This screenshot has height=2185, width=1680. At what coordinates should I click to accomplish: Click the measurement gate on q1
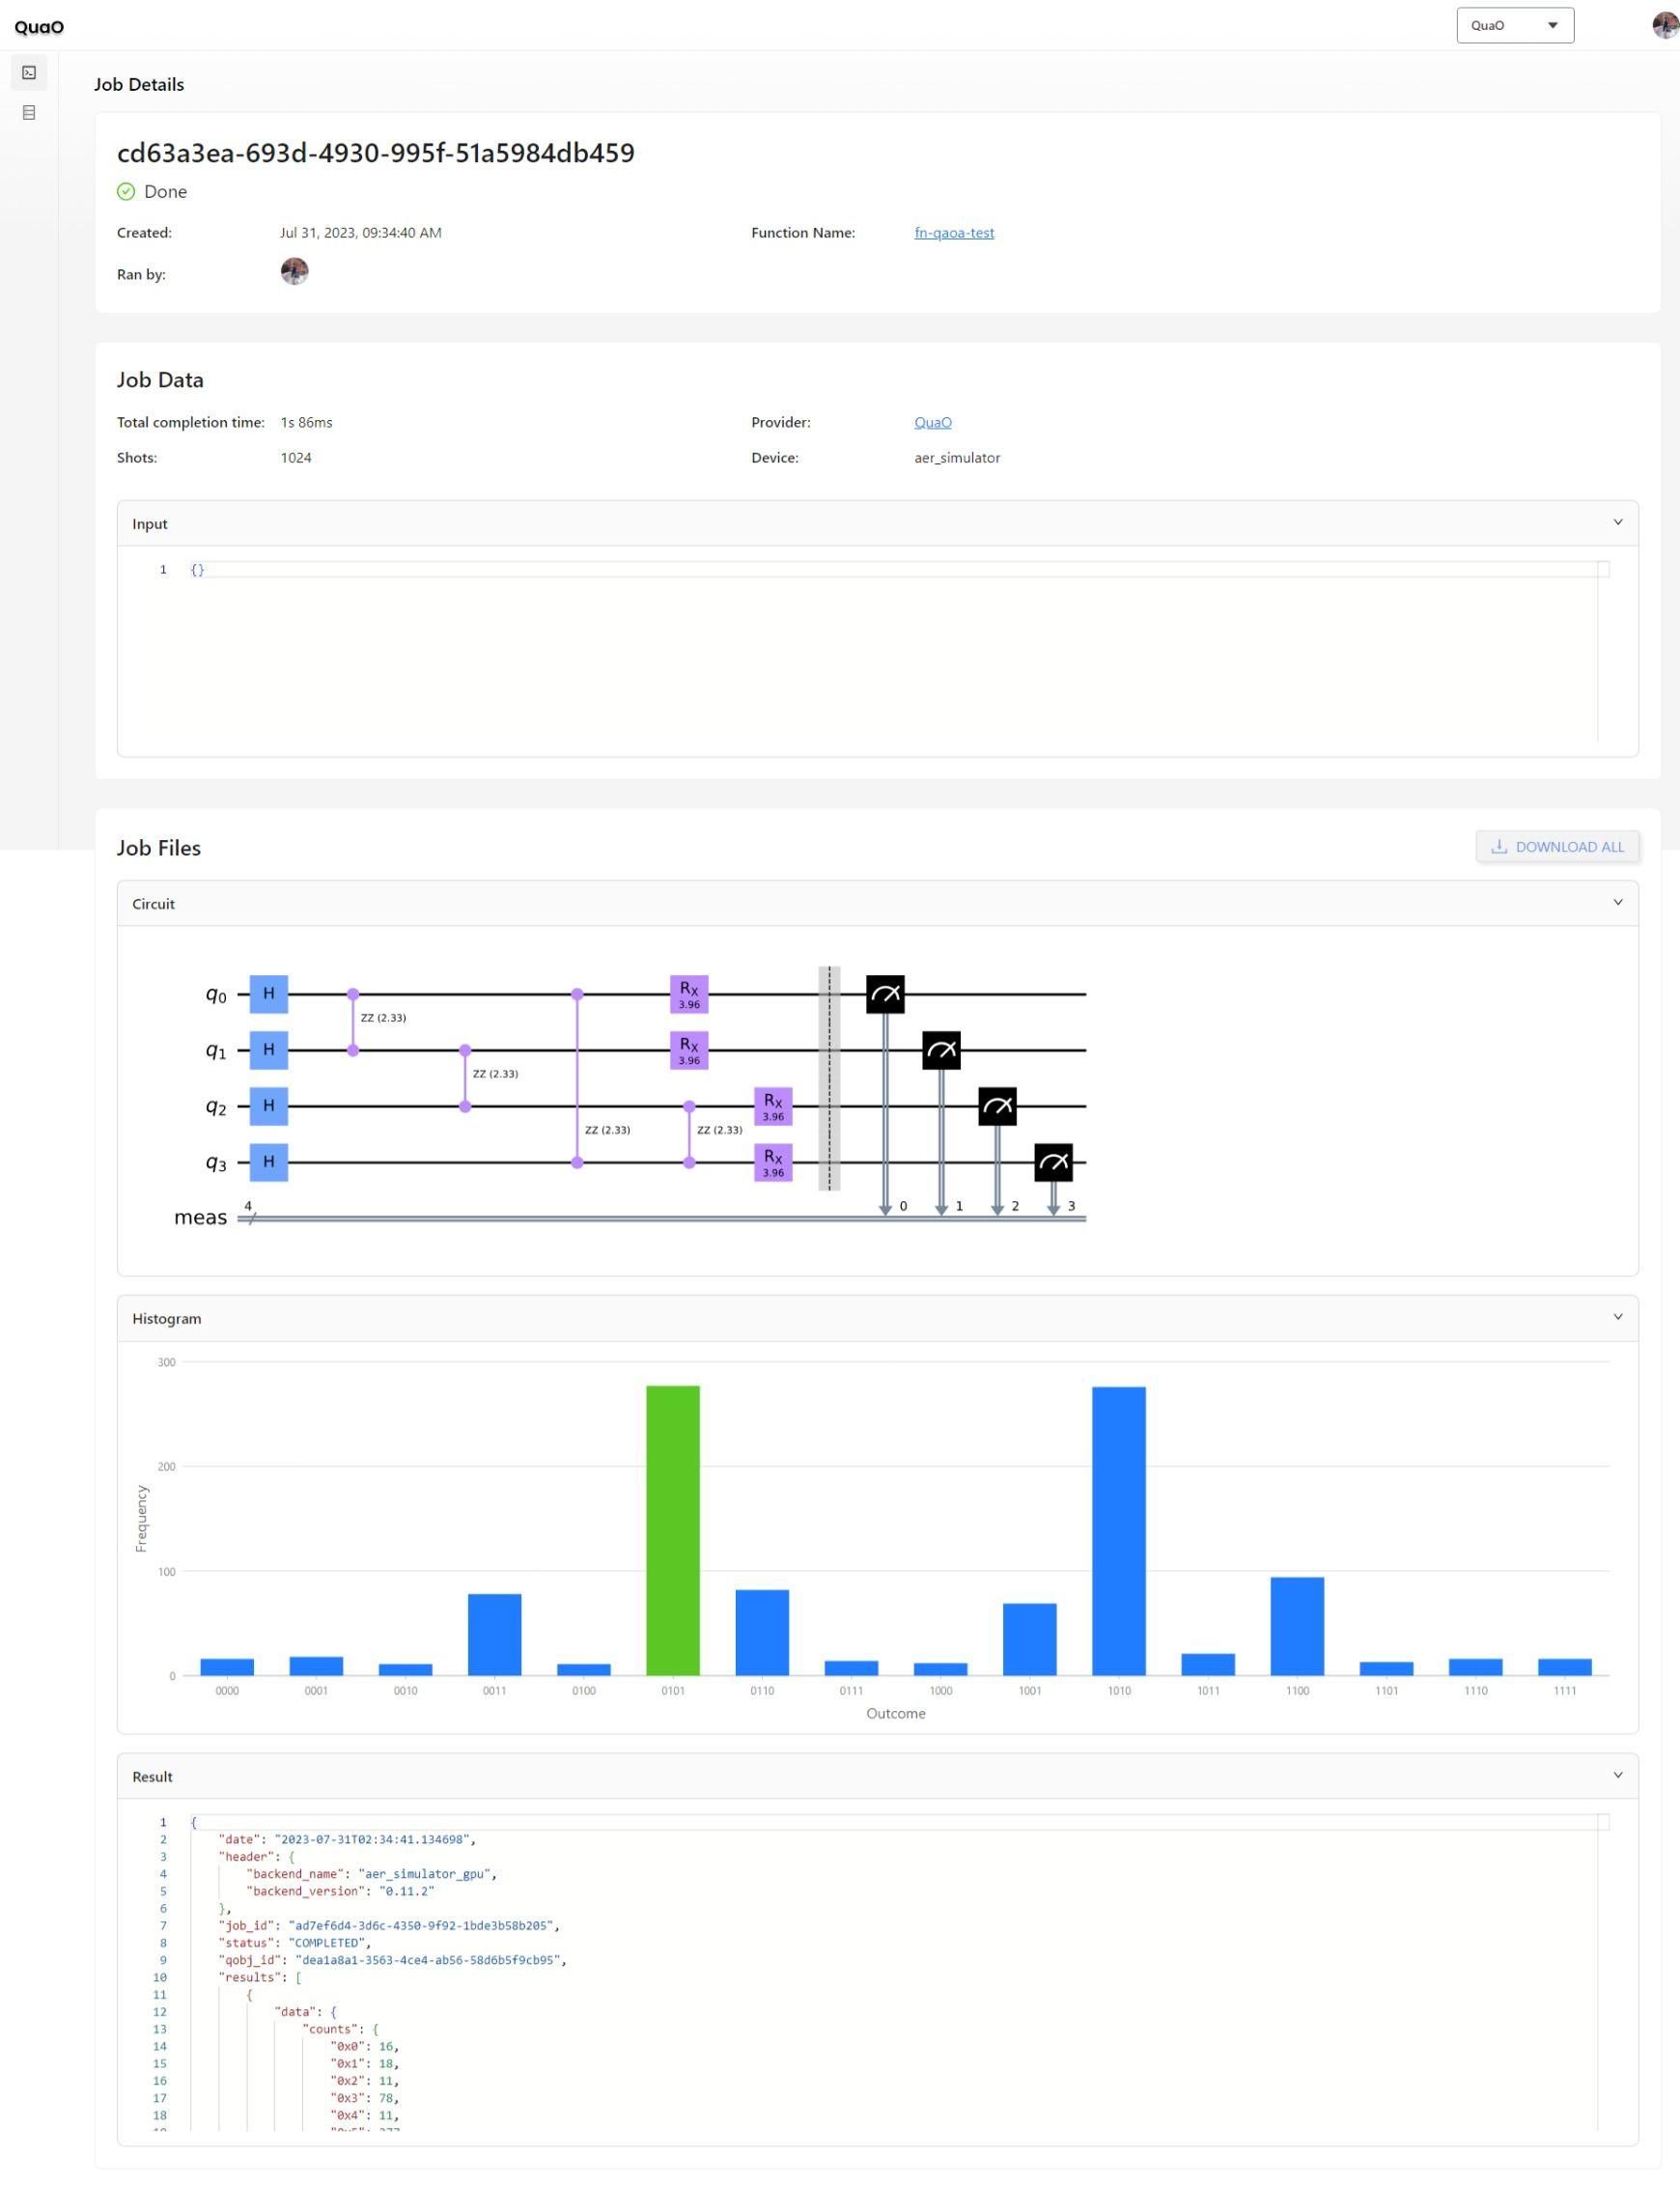941,1050
